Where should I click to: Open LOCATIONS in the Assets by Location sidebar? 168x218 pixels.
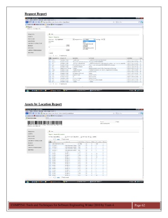point(31,139)
